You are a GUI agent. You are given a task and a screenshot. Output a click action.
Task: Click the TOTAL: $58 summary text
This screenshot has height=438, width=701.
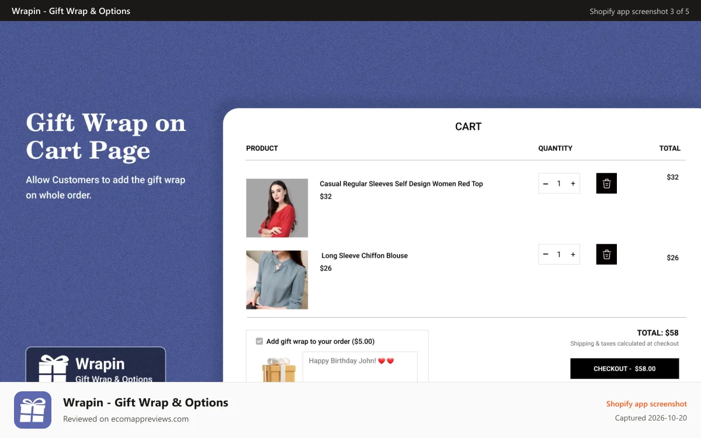pyautogui.click(x=658, y=333)
